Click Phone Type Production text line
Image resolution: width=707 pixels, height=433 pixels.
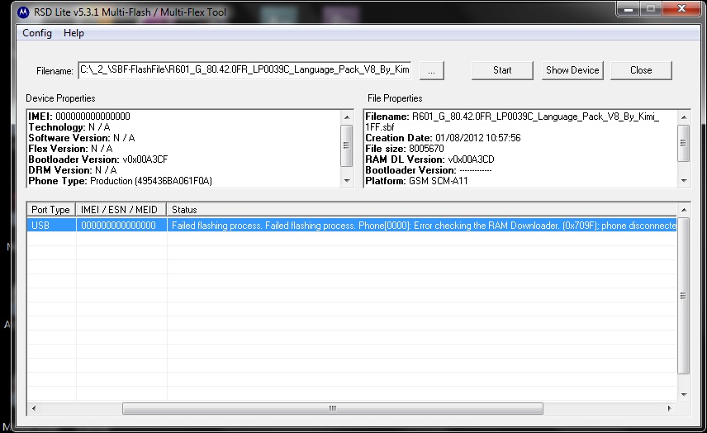point(120,181)
